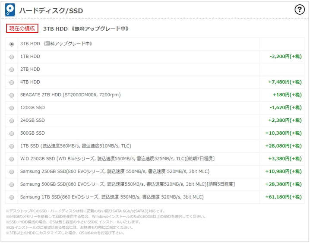The width and height of the screenshot is (310, 243).
Task: Click the 64GB memory footnote line
Action: (x=106, y=217)
